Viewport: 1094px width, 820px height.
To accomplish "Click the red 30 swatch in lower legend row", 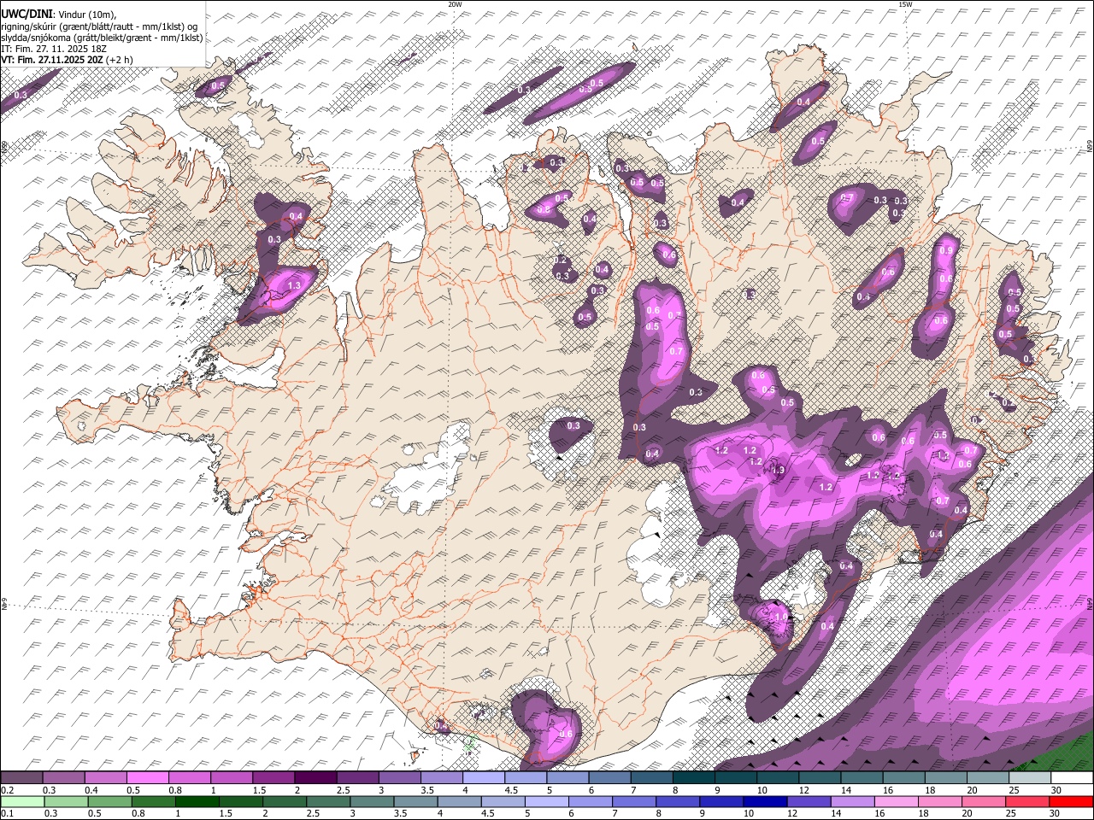I will pos(1070,801).
